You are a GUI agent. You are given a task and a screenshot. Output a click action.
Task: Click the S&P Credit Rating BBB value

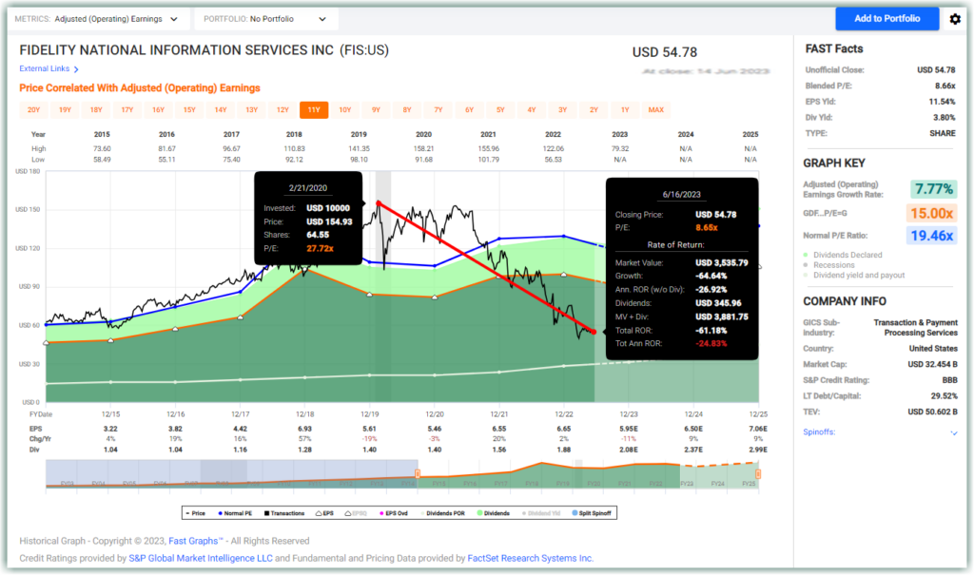point(949,380)
